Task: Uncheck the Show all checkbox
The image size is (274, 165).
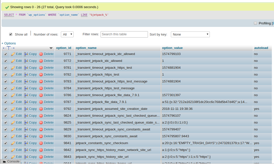Action: click(x=10, y=34)
